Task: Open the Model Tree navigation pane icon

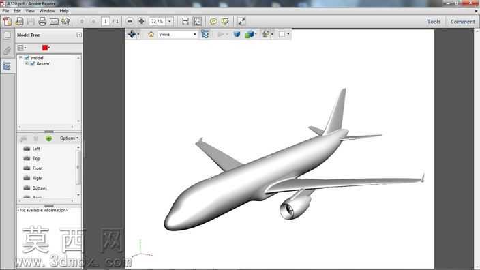Action: [7, 66]
